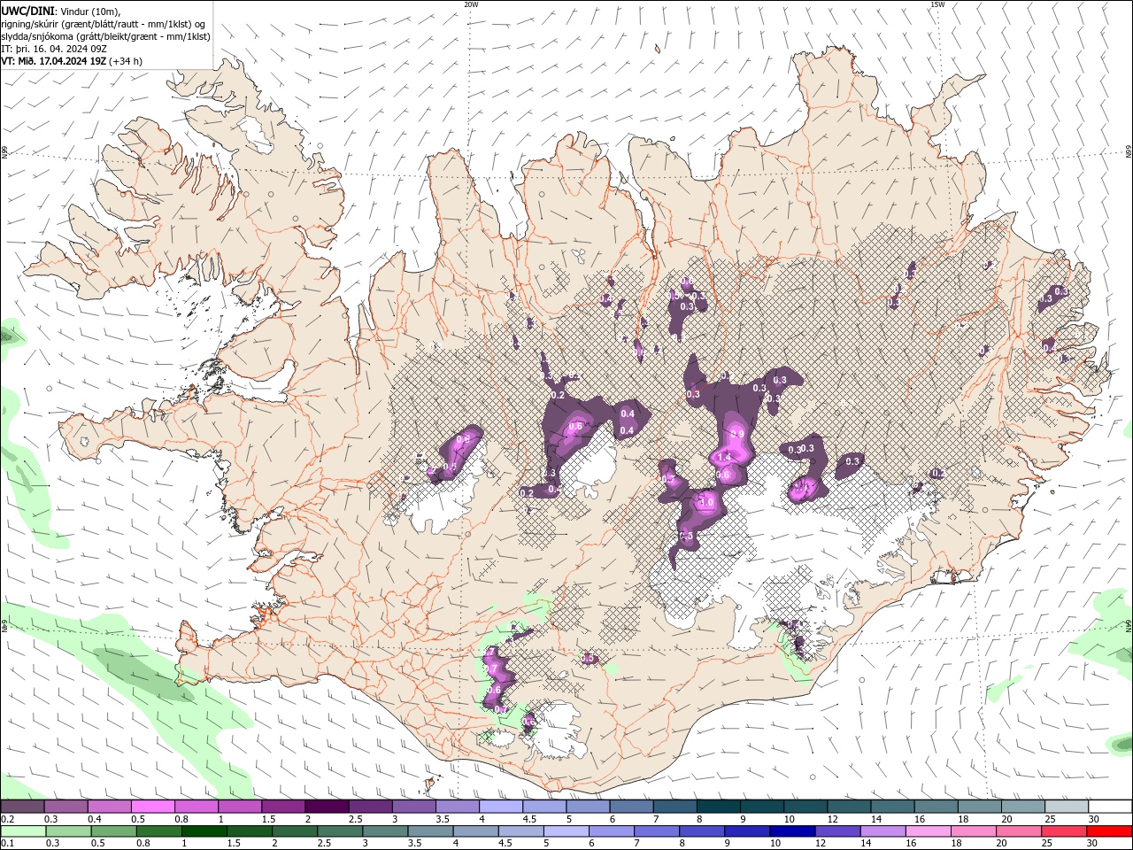Click the 'VT: Mið. 17.04.2024 19Z' valid time
1133x850 pixels.
coord(54,61)
